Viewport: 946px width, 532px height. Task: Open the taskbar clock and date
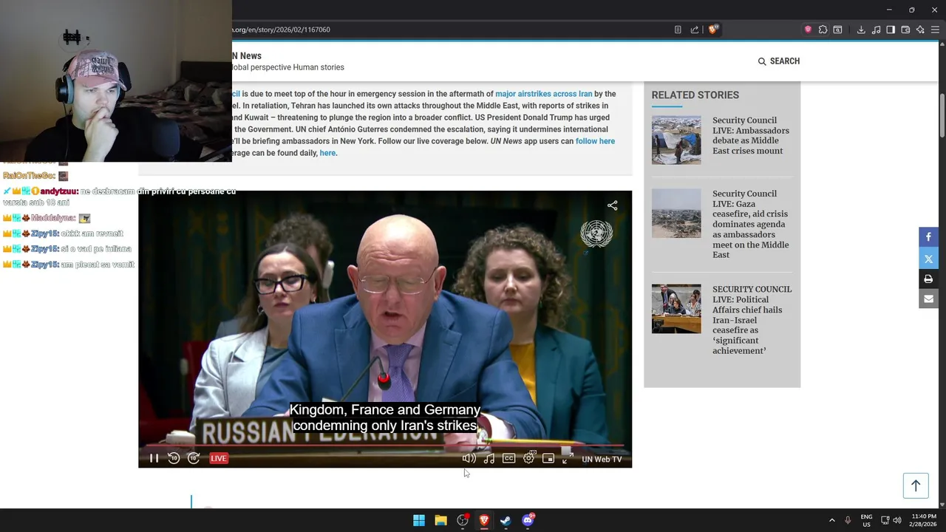click(924, 520)
